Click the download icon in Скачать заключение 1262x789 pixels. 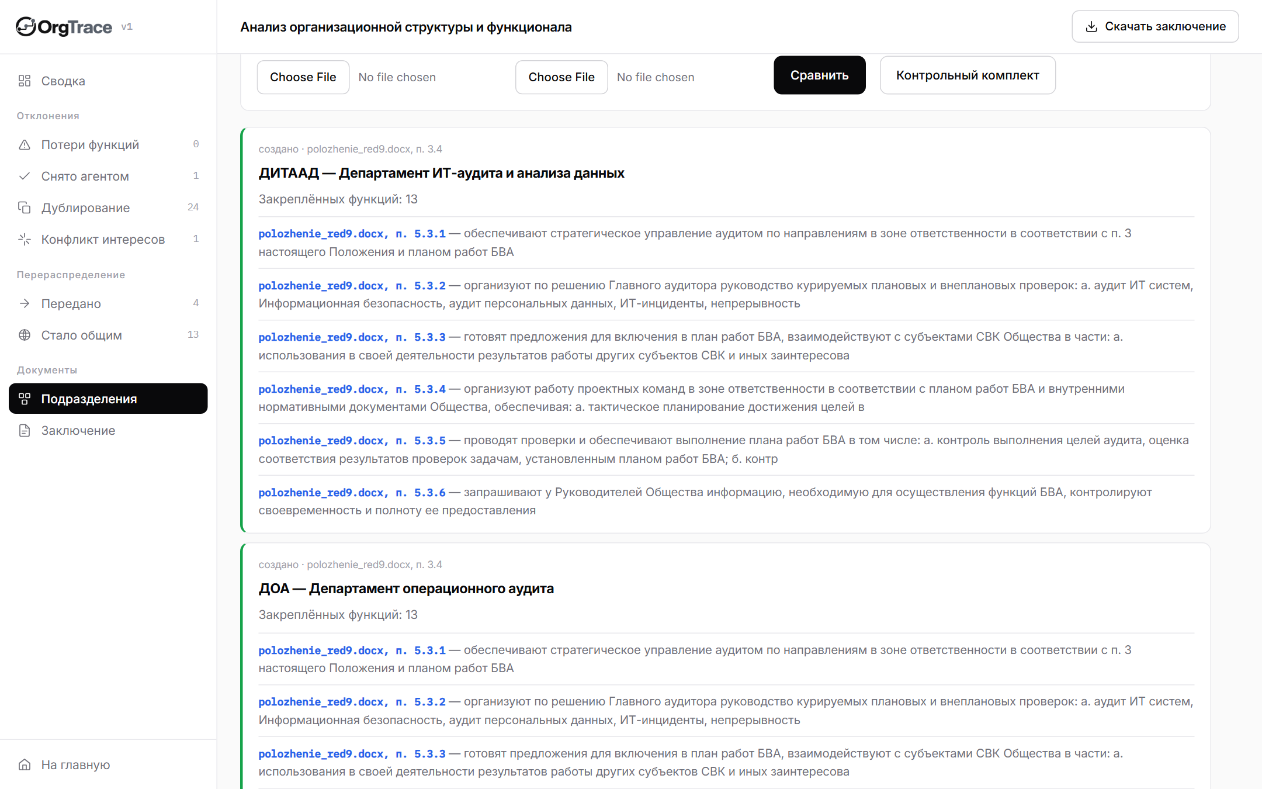click(x=1091, y=26)
